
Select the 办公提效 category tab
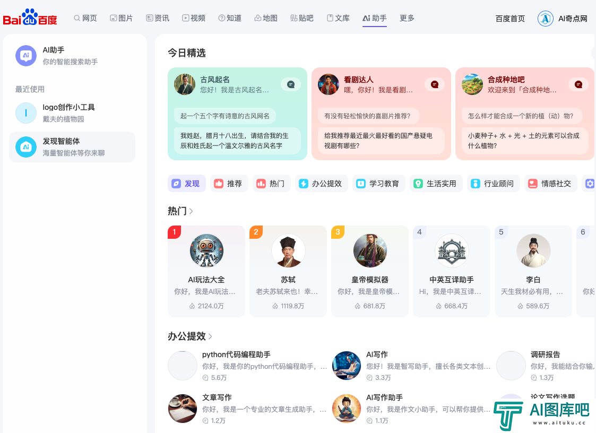click(321, 184)
